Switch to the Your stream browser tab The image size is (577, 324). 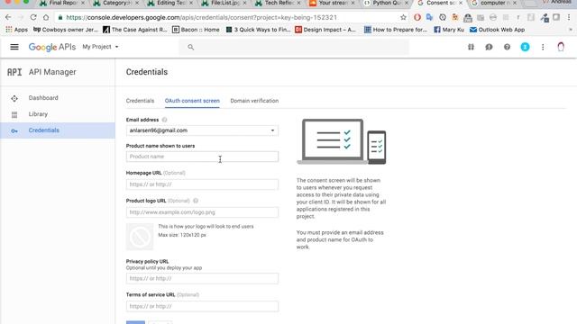pyautogui.click(x=333, y=3)
